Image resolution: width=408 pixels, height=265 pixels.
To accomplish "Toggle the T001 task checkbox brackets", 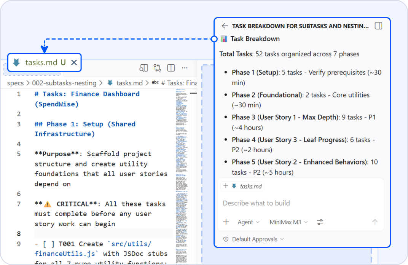I will tap(49, 244).
